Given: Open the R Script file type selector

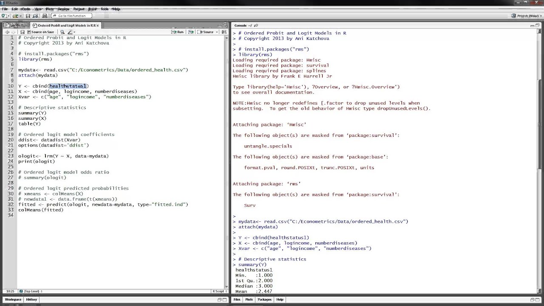Looking at the screenshot, I should point(219,291).
